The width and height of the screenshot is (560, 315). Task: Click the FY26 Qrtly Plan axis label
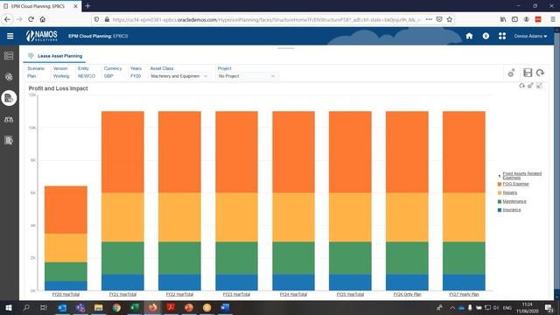click(x=407, y=295)
